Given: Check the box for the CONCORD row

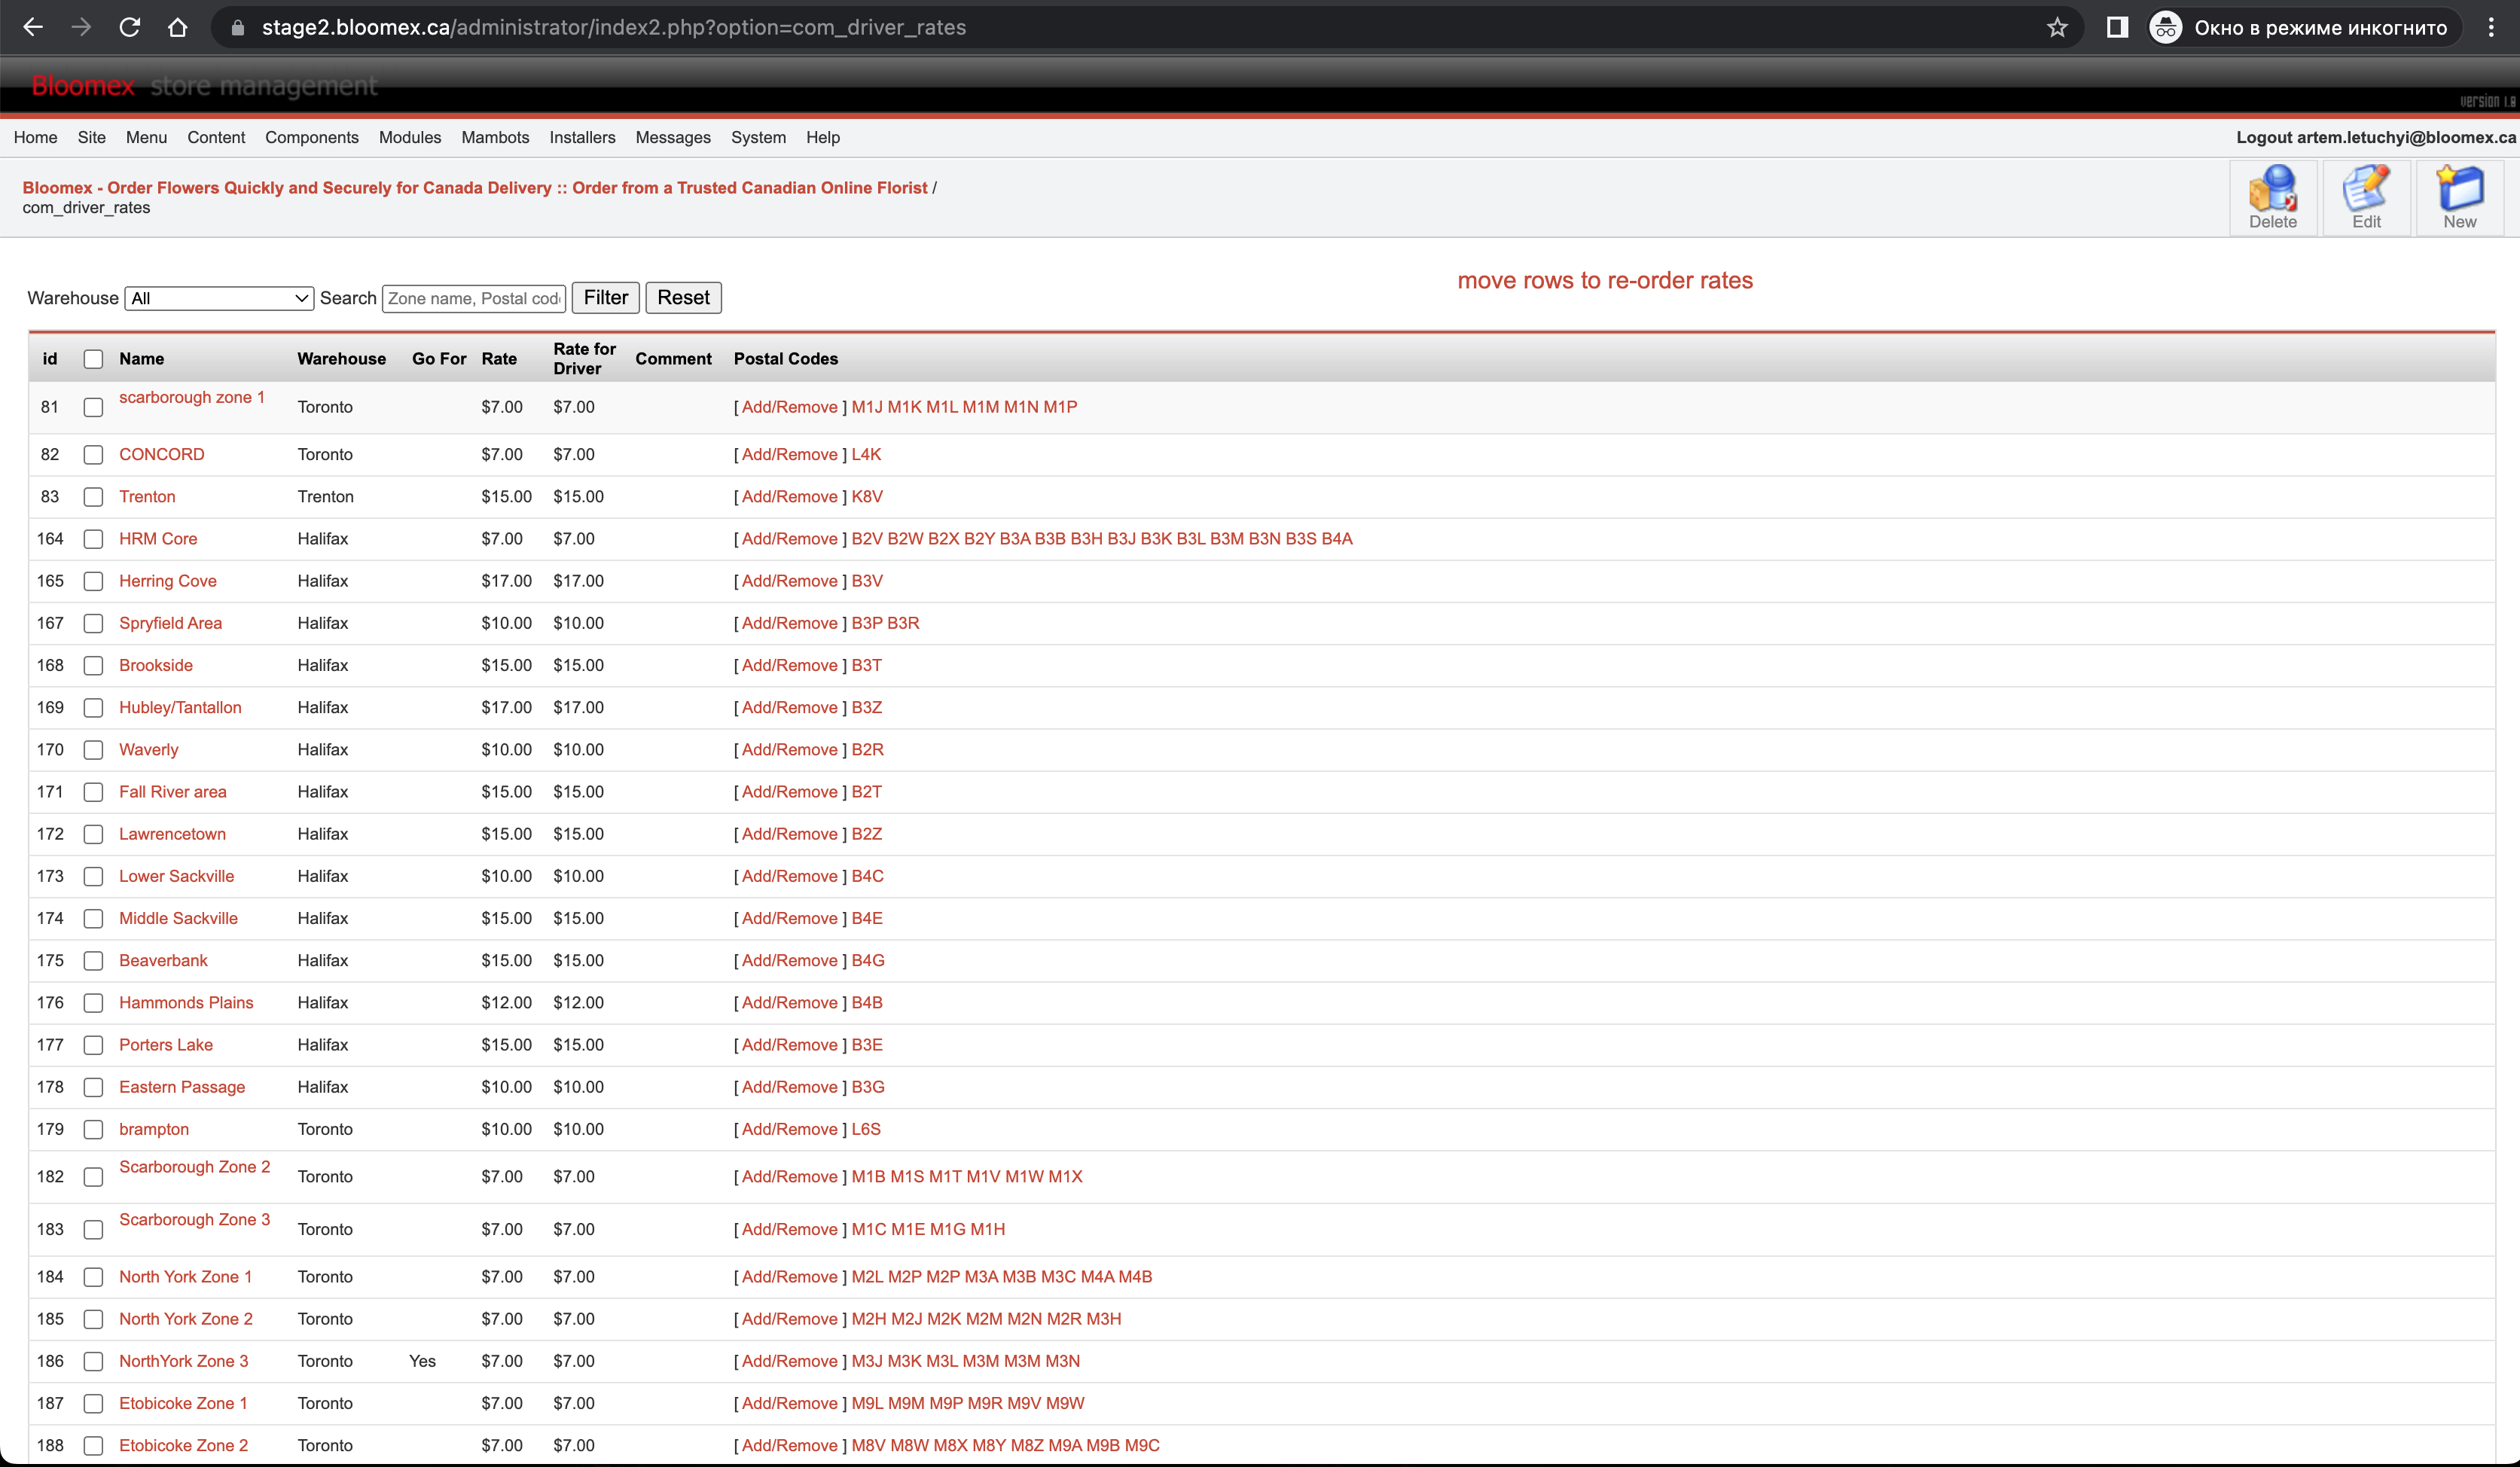Looking at the screenshot, I should (x=93, y=455).
